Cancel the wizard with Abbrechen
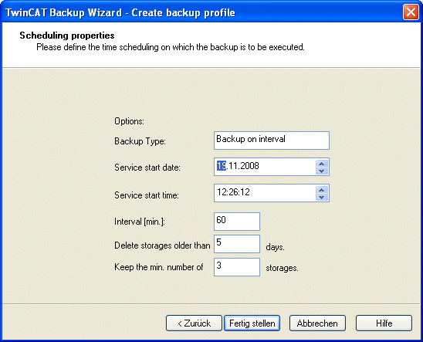 [x=317, y=323]
